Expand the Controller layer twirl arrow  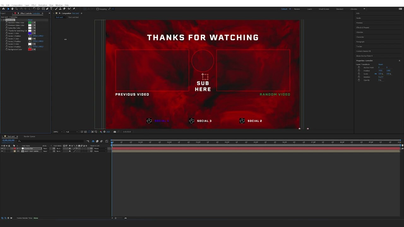tap(12, 148)
